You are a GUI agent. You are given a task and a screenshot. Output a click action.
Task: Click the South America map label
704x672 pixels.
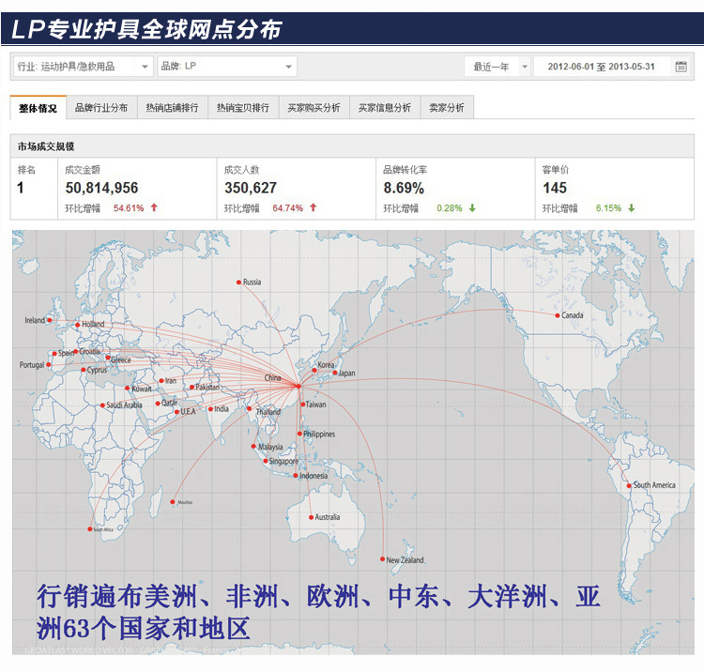click(654, 485)
